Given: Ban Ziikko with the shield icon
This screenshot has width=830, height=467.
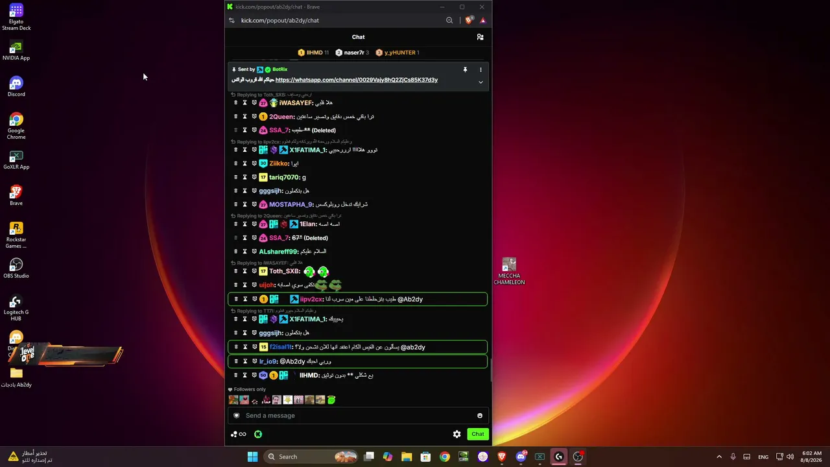Looking at the screenshot, I should pyautogui.click(x=254, y=163).
